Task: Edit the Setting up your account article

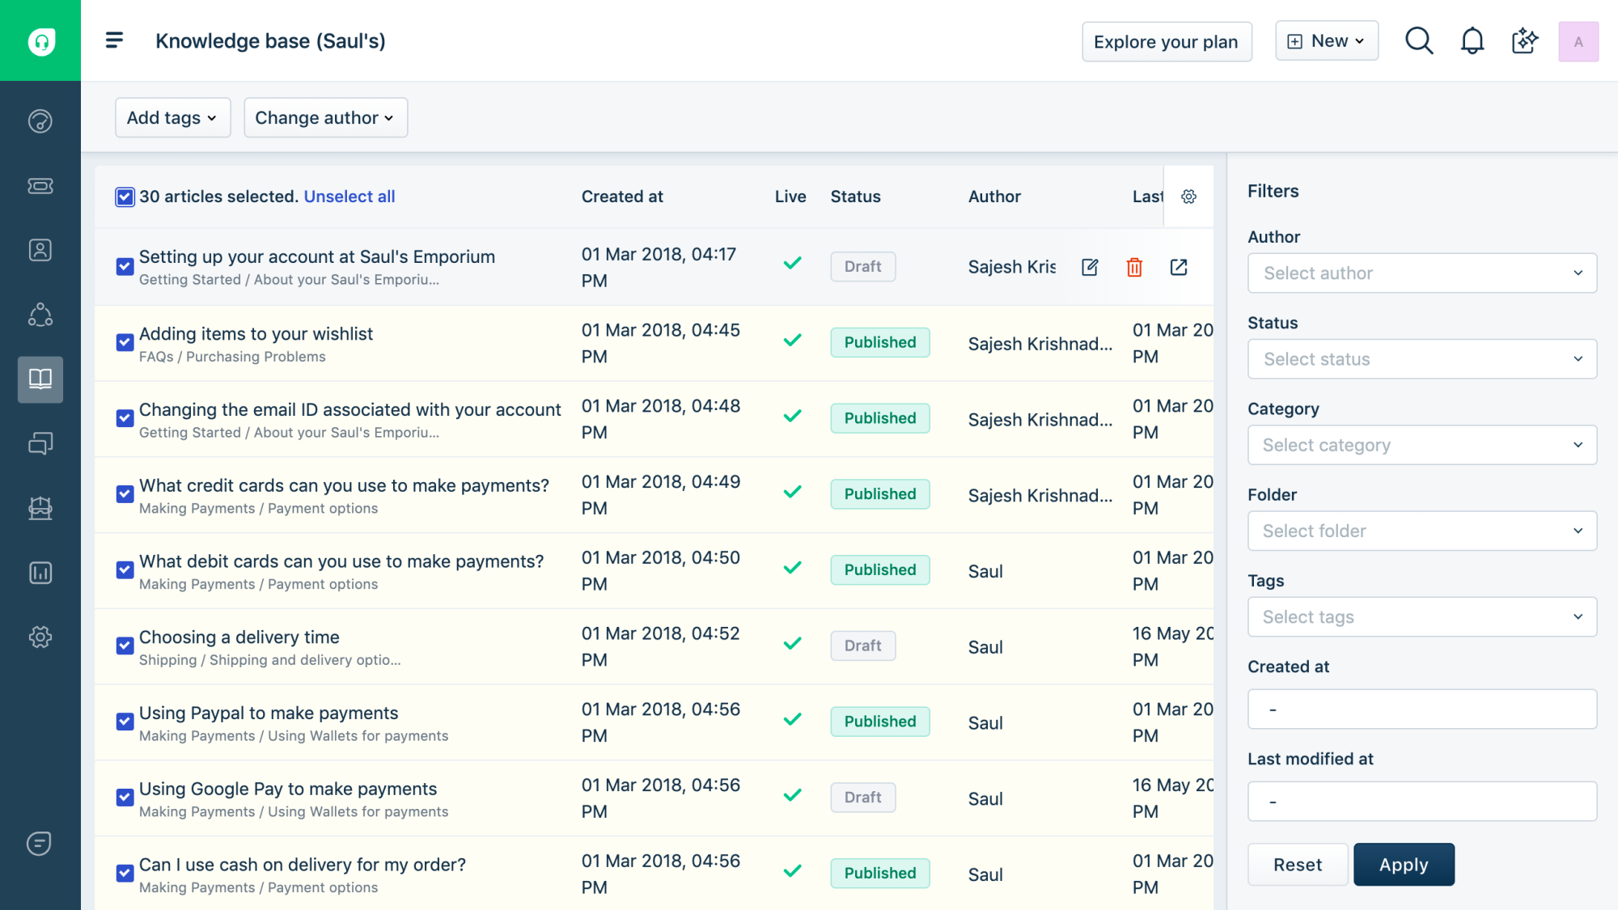Action: (x=1090, y=266)
